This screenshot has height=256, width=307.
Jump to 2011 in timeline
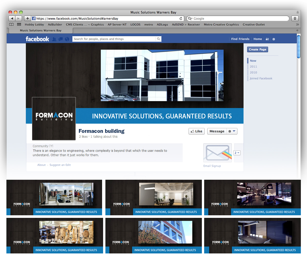pyautogui.click(x=254, y=67)
